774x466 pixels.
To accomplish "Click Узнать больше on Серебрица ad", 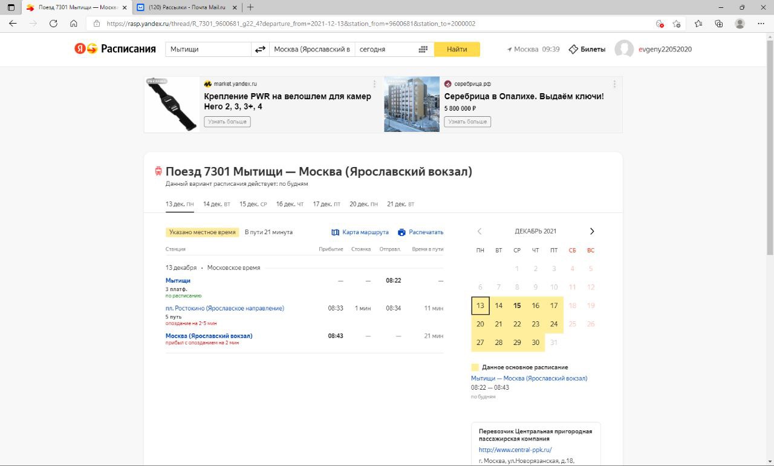I will 467,122.
